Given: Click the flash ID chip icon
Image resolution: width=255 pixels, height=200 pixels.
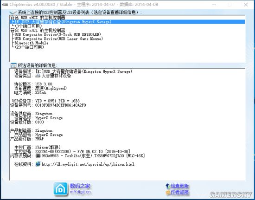Looking at the screenshot, I should point(38,155).
